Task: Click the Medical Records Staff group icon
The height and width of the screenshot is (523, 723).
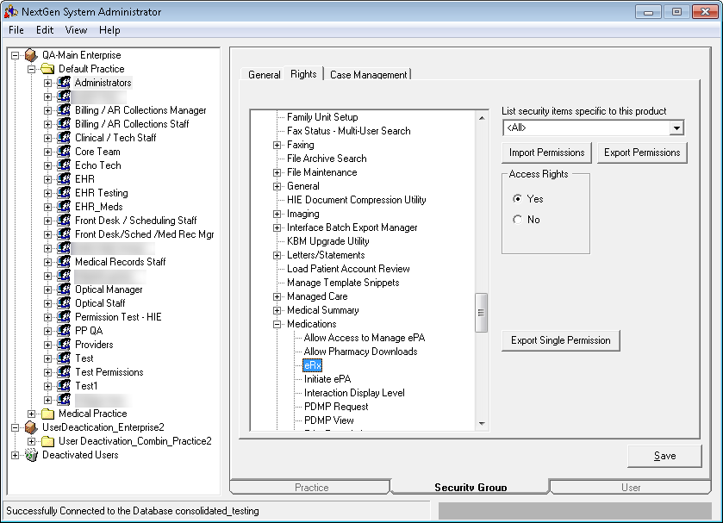Action: (x=64, y=262)
